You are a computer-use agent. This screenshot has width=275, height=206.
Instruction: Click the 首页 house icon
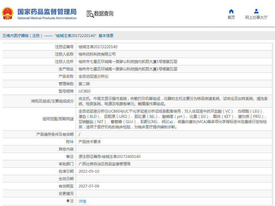(231, 11)
